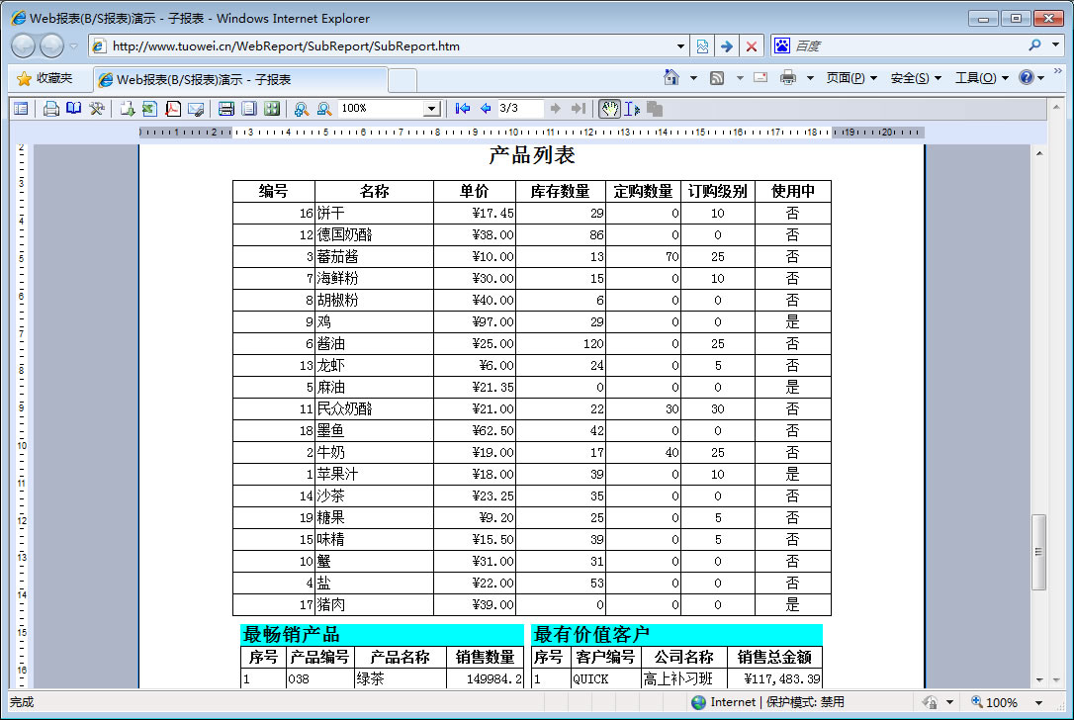This screenshot has height=720, width=1074.
Task: Click the 收藏夹 favorites button
Action: [x=45, y=78]
